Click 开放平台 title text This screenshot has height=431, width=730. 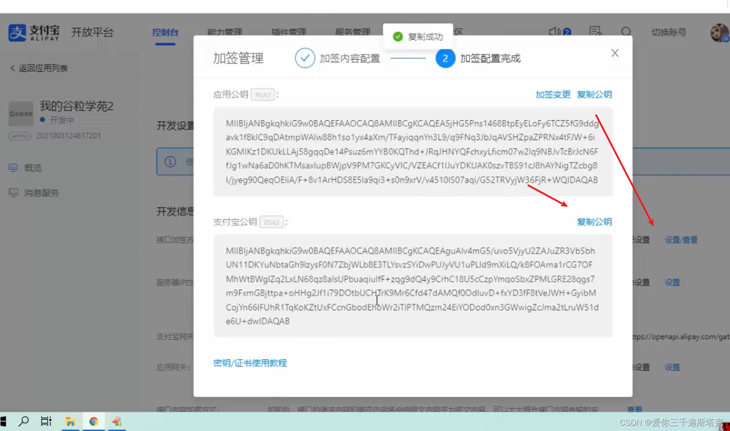click(x=93, y=32)
